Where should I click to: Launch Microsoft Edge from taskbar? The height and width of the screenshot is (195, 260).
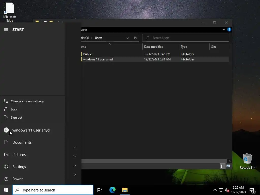click(x=112, y=190)
